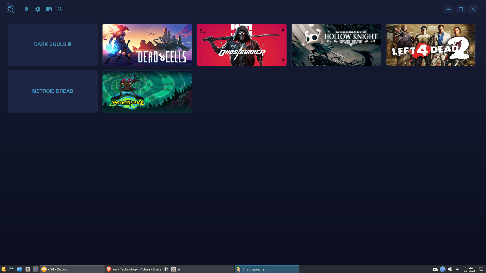486x273 pixels.
Task: Click the Chad Launcher taskbar entry
Action: 267,269
